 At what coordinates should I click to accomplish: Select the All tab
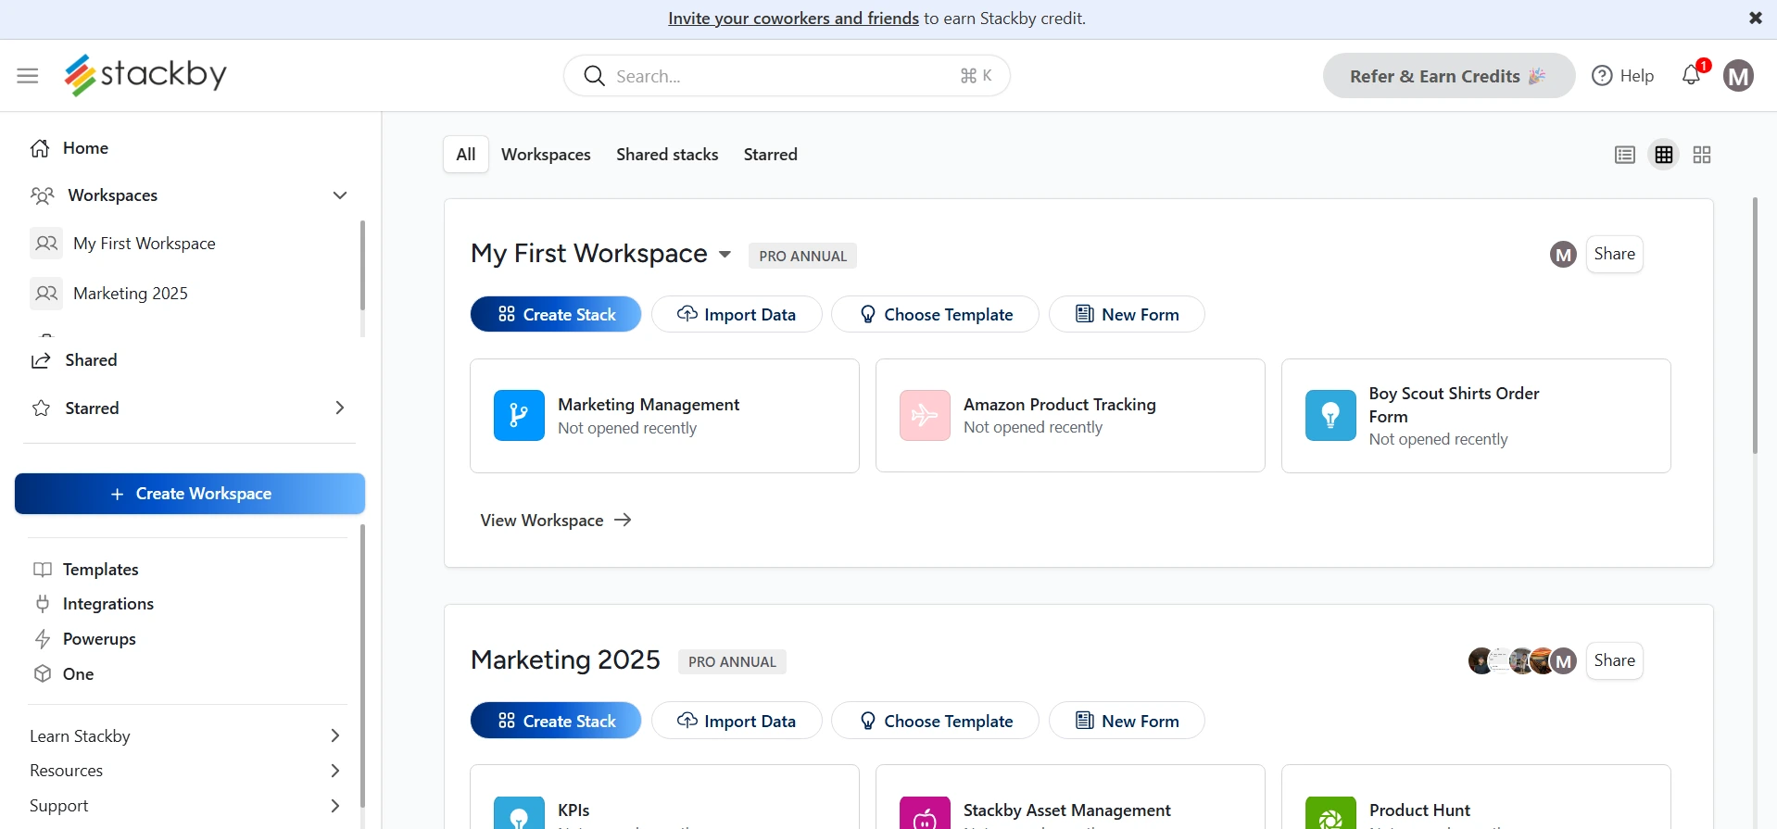pos(466,155)
